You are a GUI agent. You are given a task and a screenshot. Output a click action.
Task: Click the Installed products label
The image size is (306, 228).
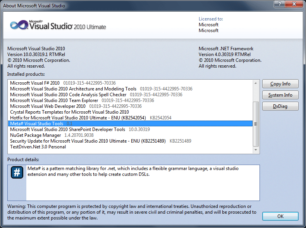pos(26,74)
